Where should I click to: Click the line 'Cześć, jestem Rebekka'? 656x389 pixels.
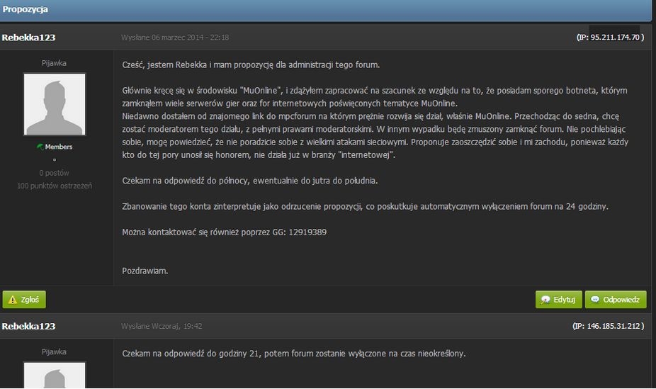point(251,65)
